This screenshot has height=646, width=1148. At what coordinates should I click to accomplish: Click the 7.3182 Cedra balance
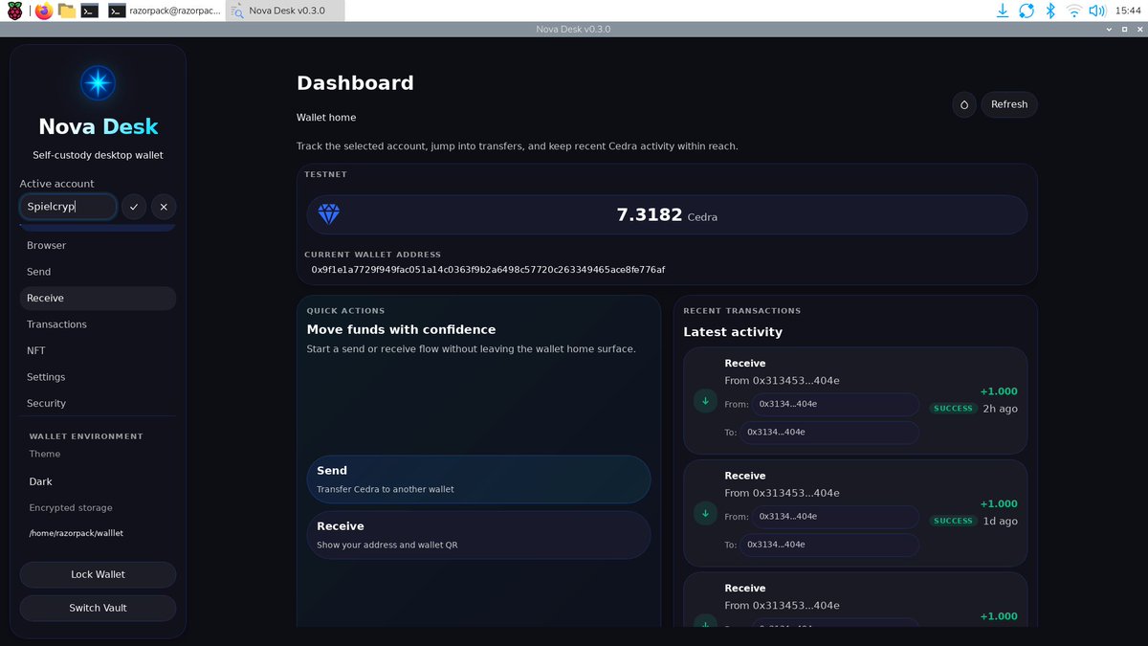[667, 215]
